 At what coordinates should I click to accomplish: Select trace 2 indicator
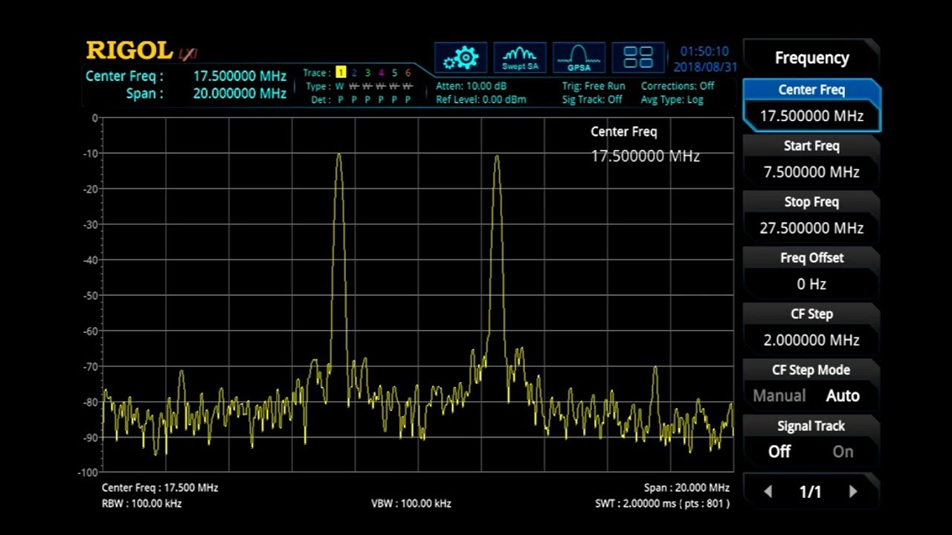354,73
